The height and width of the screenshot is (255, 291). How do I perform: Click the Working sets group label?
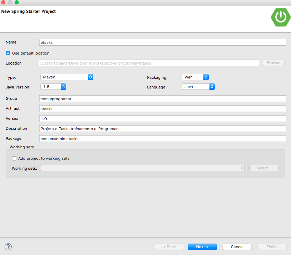(22, 147)
